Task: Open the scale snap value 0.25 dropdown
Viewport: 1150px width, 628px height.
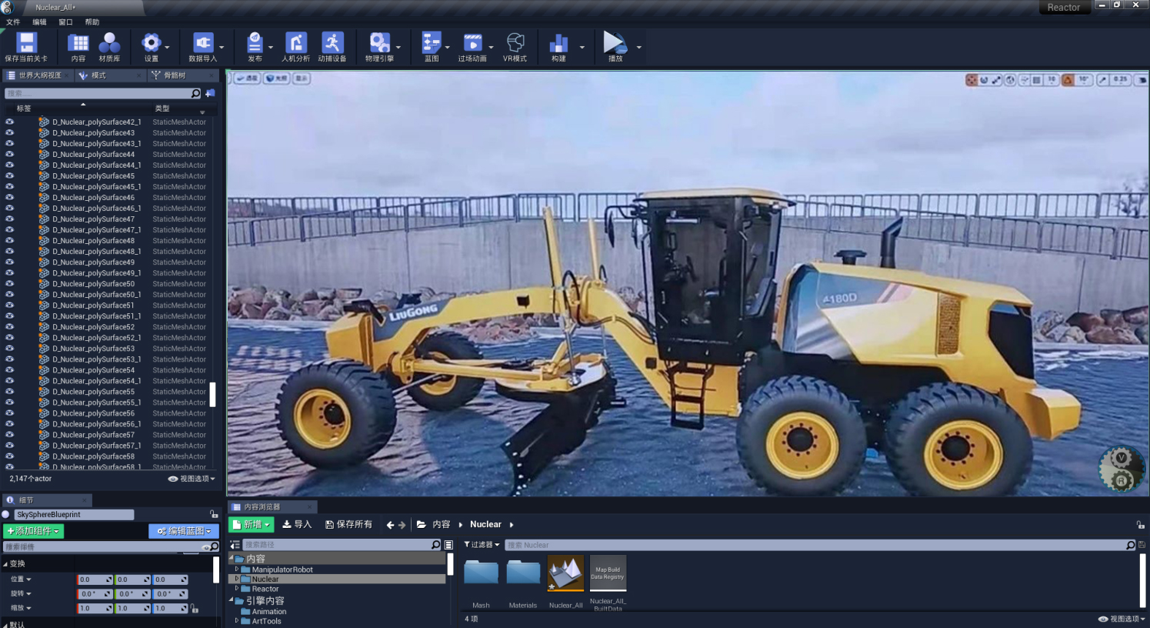Action: pos(1121,79)
